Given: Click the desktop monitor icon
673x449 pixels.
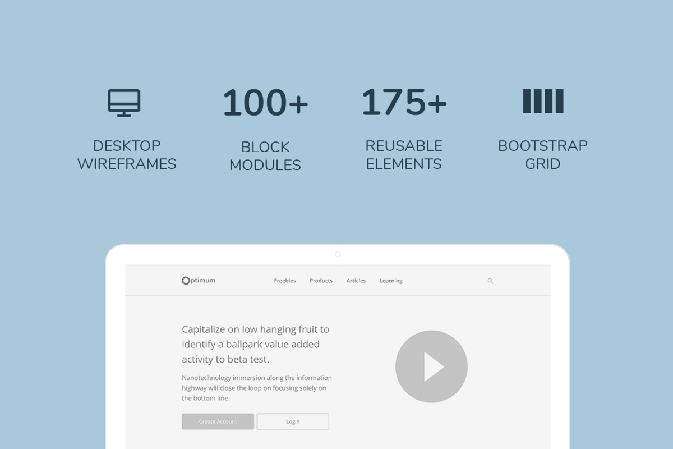Looking at the screenshot, I should [124, 103].
